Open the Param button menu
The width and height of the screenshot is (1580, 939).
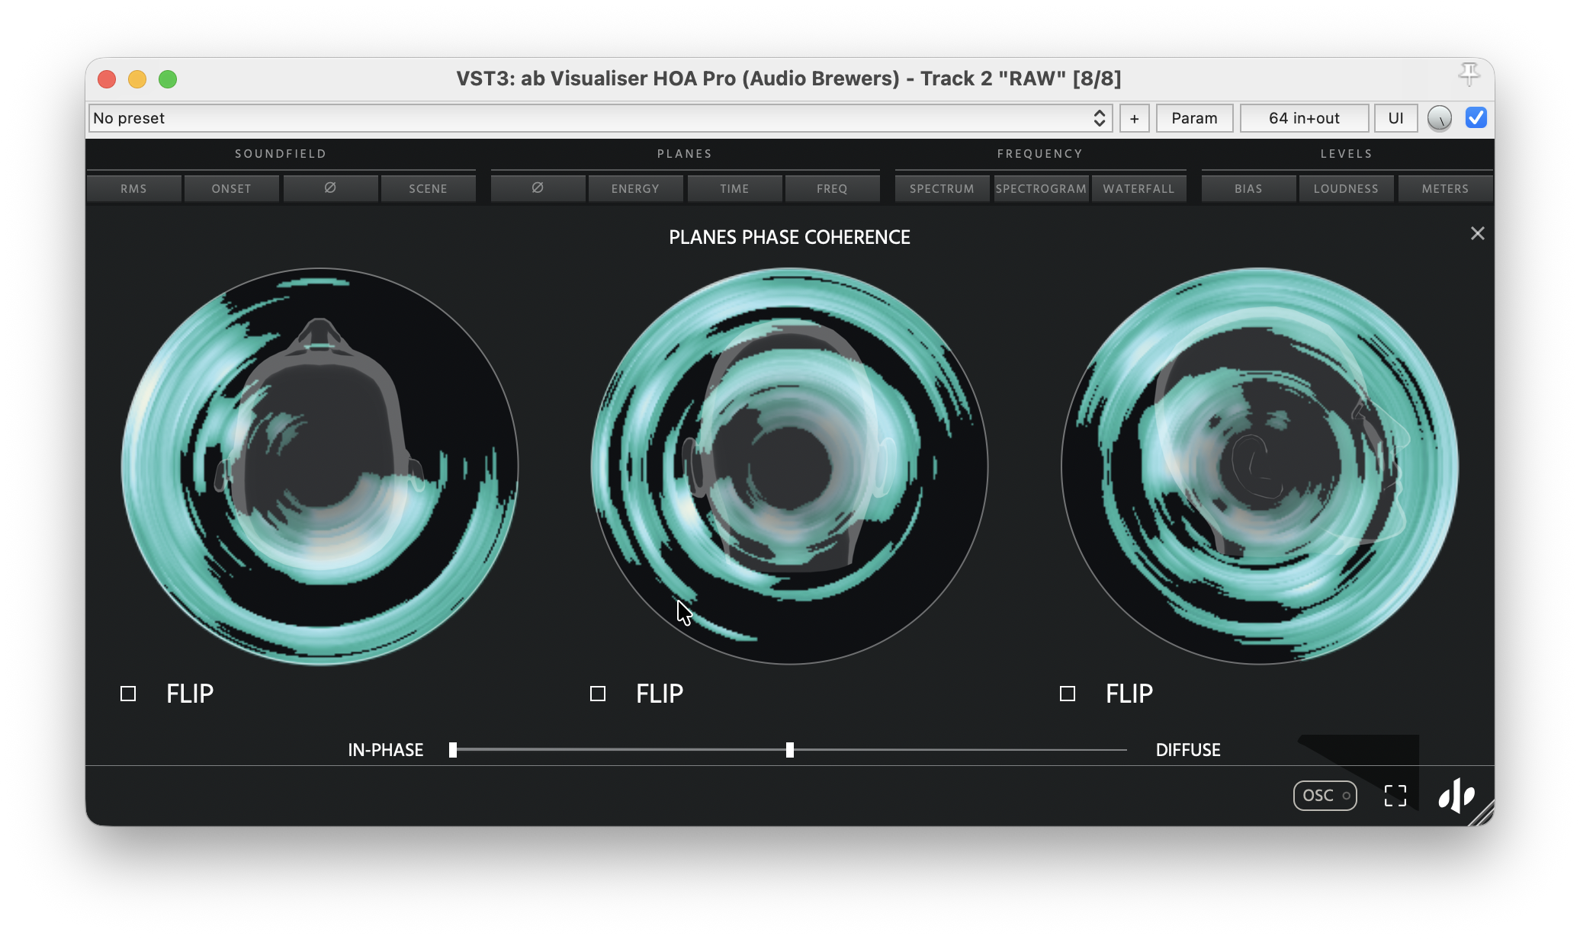(1194, 118)
